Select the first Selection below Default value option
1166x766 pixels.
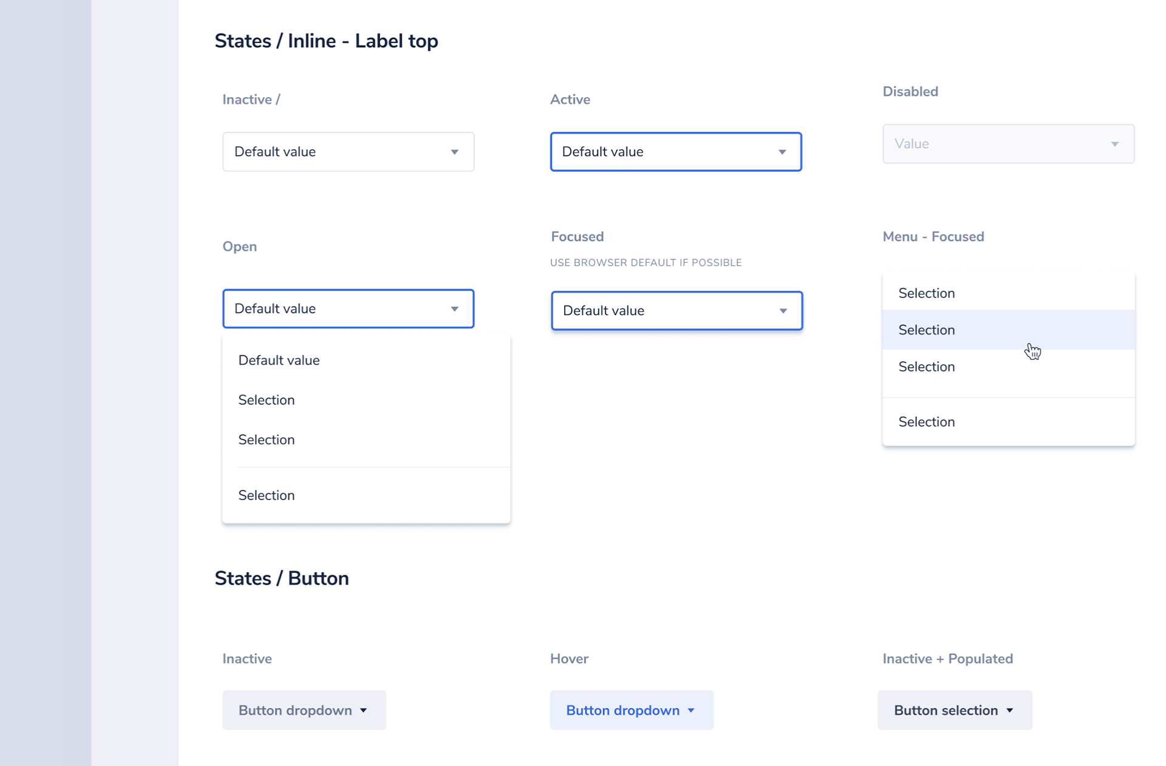pyautogui.click(x=366, y=400)
